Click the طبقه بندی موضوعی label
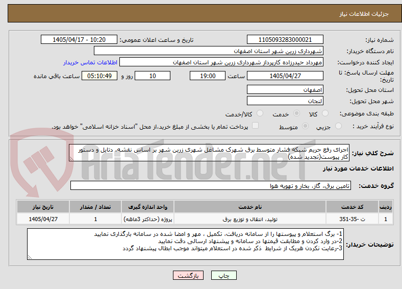This screenshot has width=402, height=289. [367, 113]
